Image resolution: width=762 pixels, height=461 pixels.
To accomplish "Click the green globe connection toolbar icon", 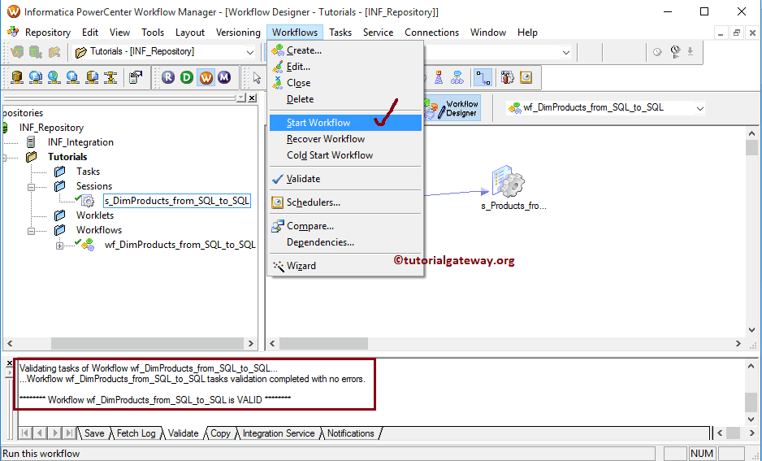I will pyautogui.click(x=54, y=77).
